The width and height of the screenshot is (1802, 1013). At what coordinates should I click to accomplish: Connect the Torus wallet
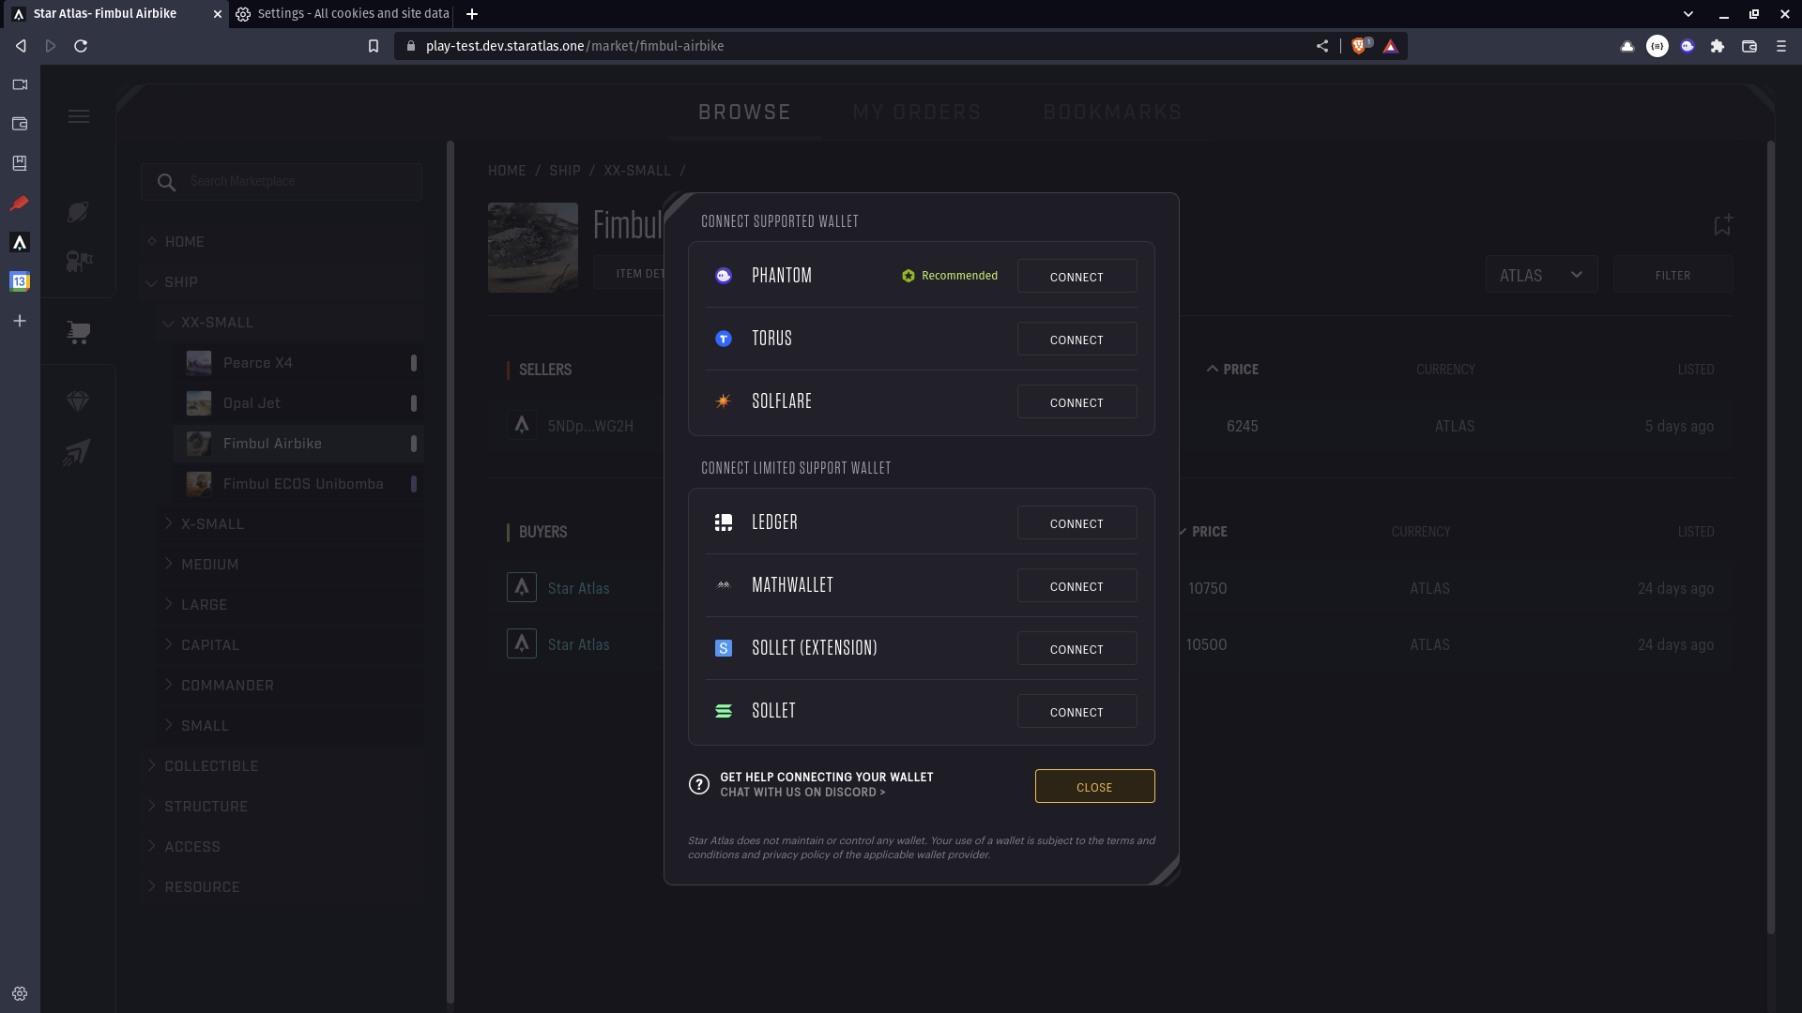pyautogui.click(x=1077, y=340)
